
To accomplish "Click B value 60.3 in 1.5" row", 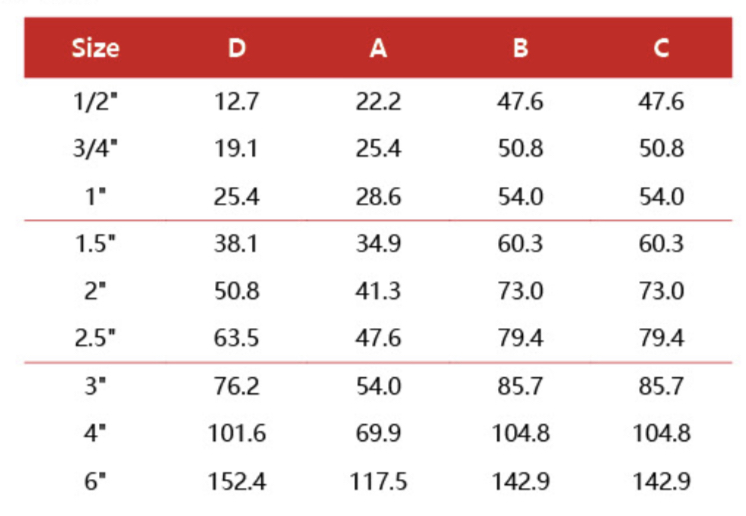I will 520,244.
